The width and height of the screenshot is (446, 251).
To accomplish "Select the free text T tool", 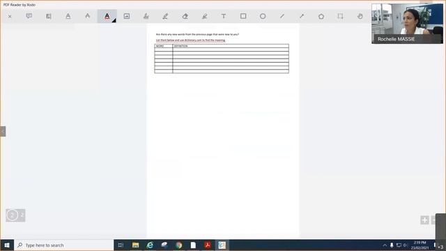I will pyautogui.click(x=224, y=16).
